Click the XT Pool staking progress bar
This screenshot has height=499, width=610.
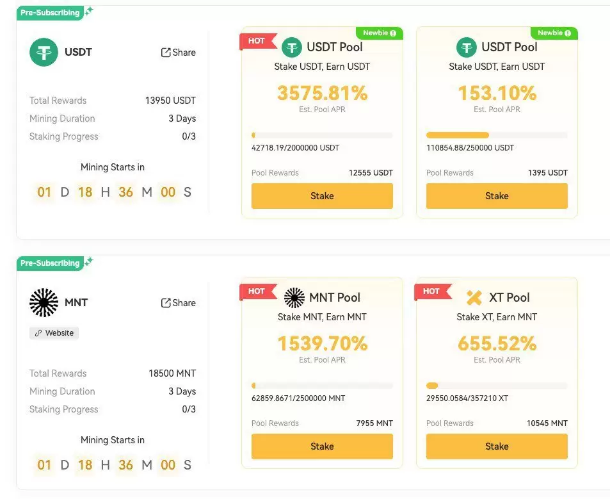pyautogui.click(x=497, y=386)
